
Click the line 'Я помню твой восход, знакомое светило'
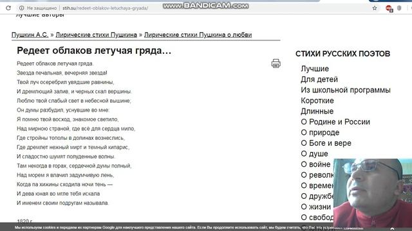pos(68,119)
